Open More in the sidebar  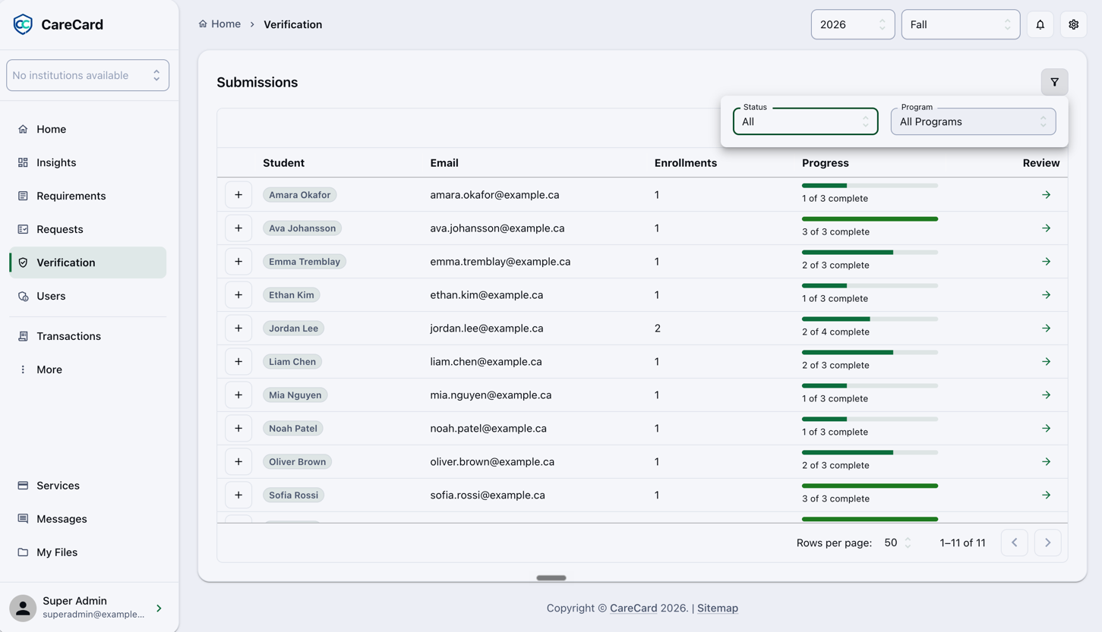87,369
